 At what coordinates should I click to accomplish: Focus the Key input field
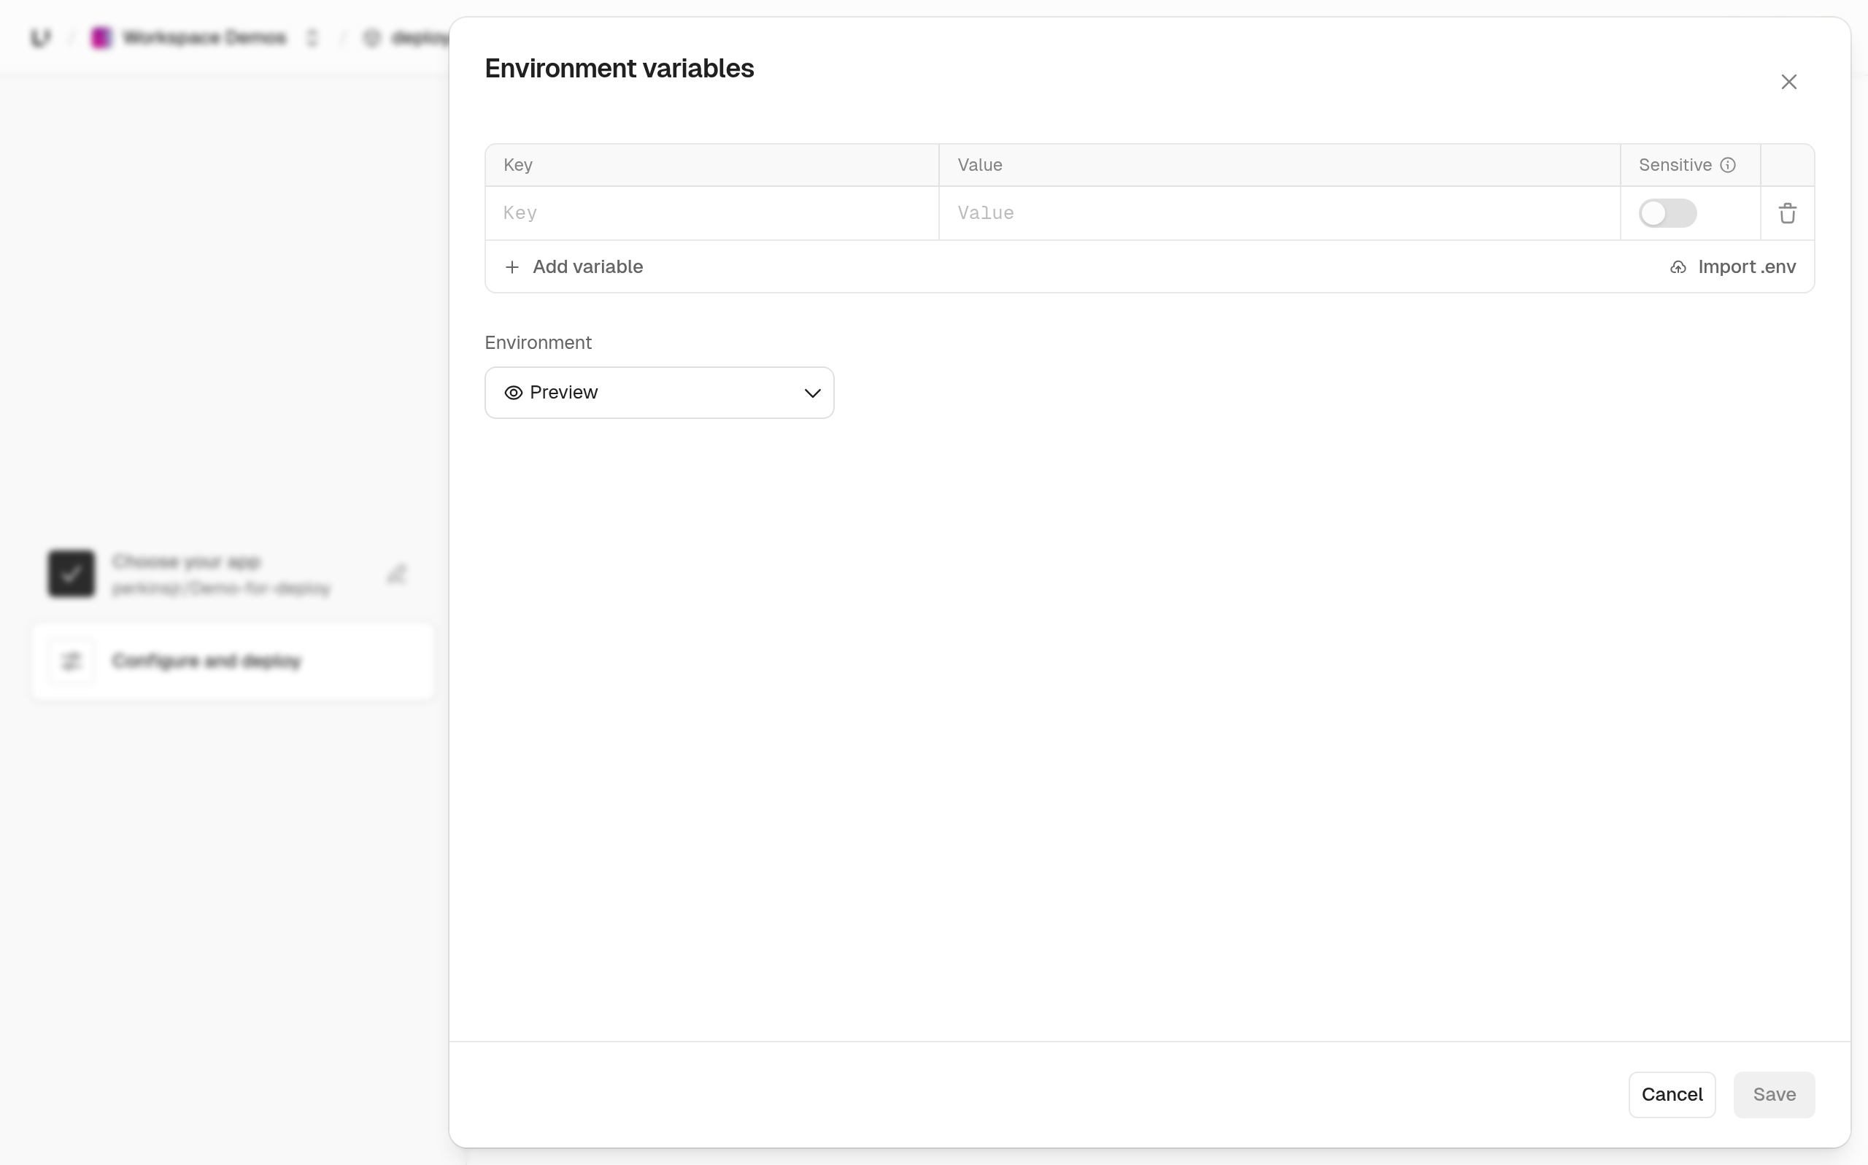click(712, 213)
